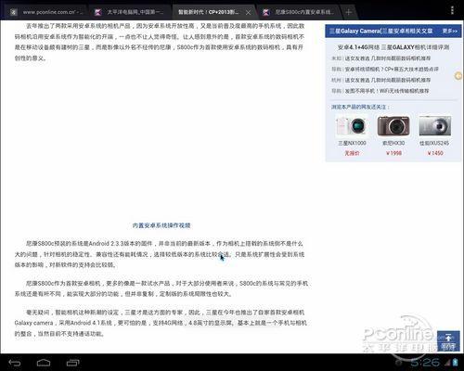The width and height of the screenshot is (464, 371).
Task: Switch to the 尼康S800c tab
Action: tap(298, 12)
